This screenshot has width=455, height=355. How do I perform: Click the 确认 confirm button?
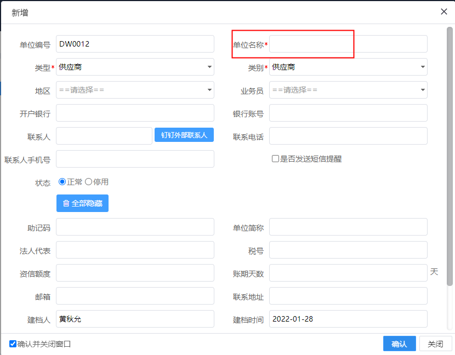coord(399,343)
